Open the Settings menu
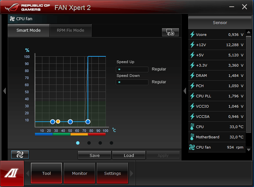254x187 pixels. [x=113, y=173]
